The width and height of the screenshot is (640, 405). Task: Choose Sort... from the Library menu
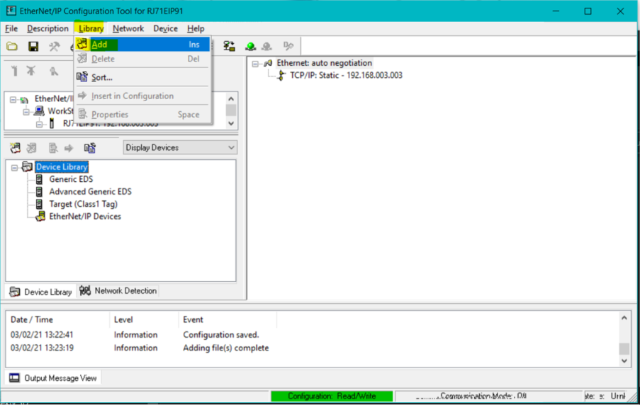coord(142,77)
